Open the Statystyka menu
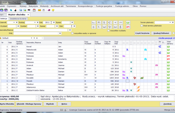Image resolution: width=175 pixels, height=113 pixels. (33, 6)
